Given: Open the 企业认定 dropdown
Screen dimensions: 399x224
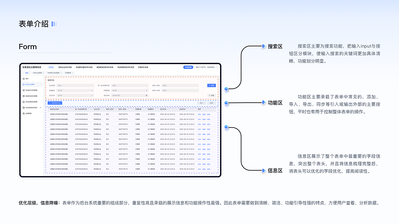Looking at the screenshot, I should tap(75, 95).
